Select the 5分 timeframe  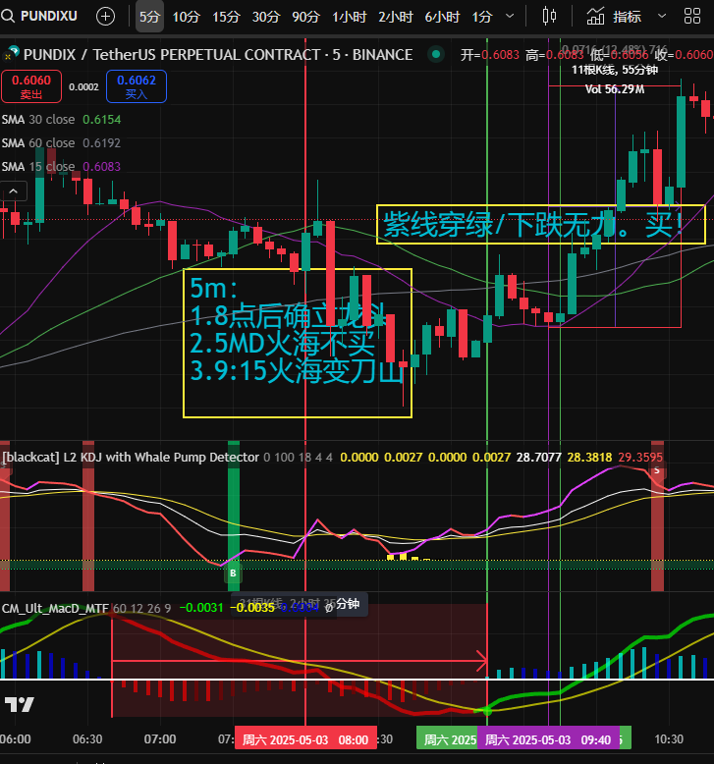point(149,17)
